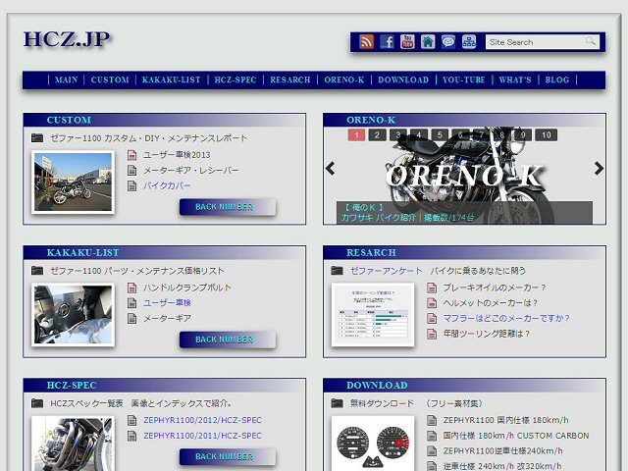Open the CUSTOM panel motorcycle thumbnail
Screen dimensions: 628x471
pos(73,183)
